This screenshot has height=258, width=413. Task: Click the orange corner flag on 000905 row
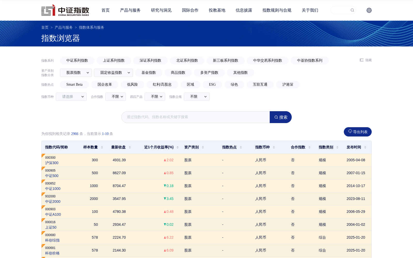pos(43,168)
